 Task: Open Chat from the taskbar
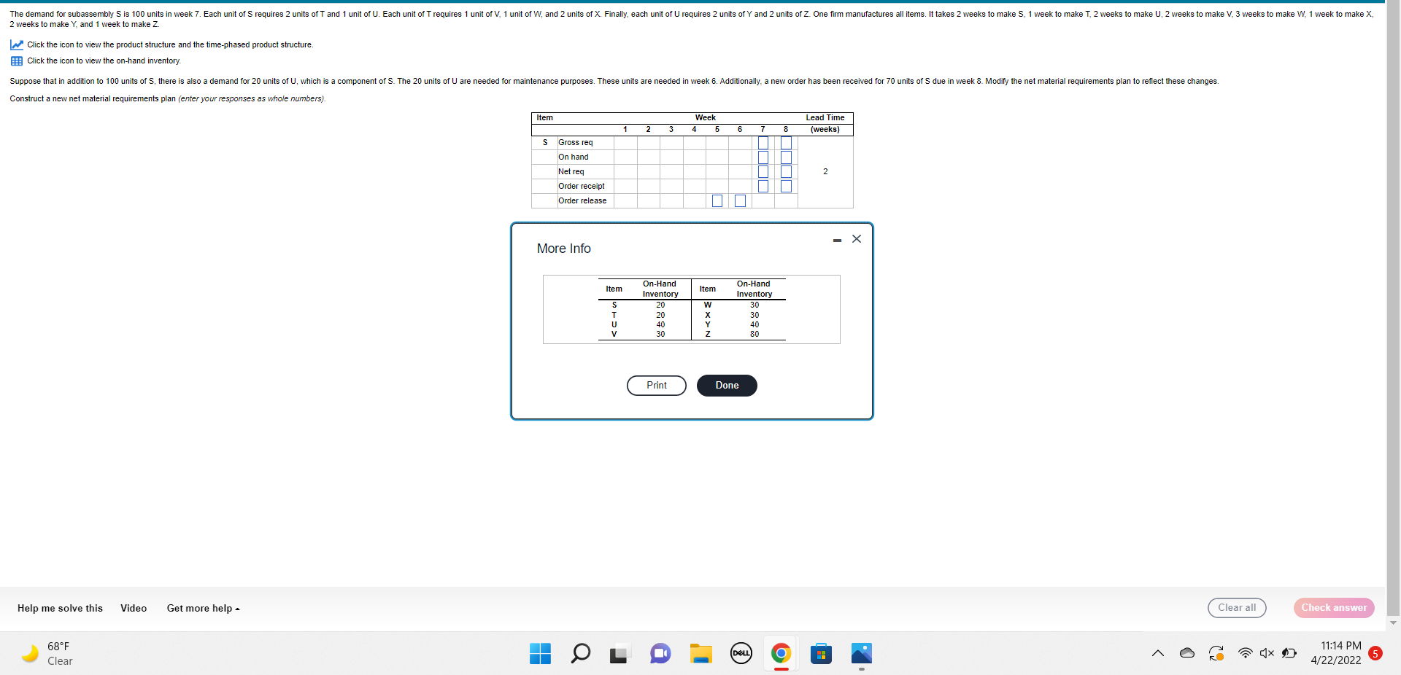660,653
